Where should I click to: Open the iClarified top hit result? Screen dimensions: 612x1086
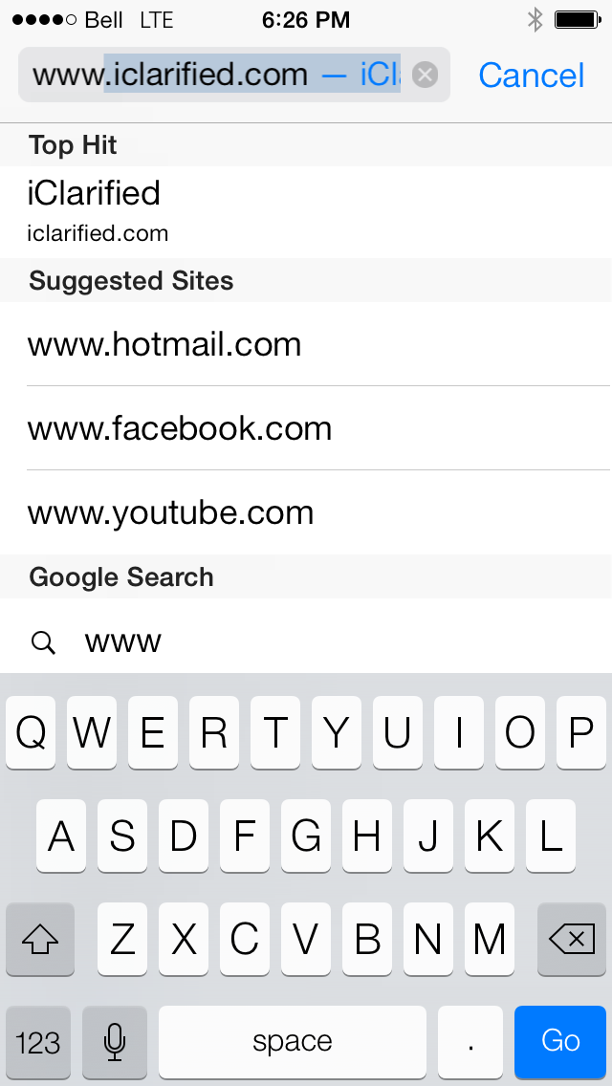coord(306,212)
